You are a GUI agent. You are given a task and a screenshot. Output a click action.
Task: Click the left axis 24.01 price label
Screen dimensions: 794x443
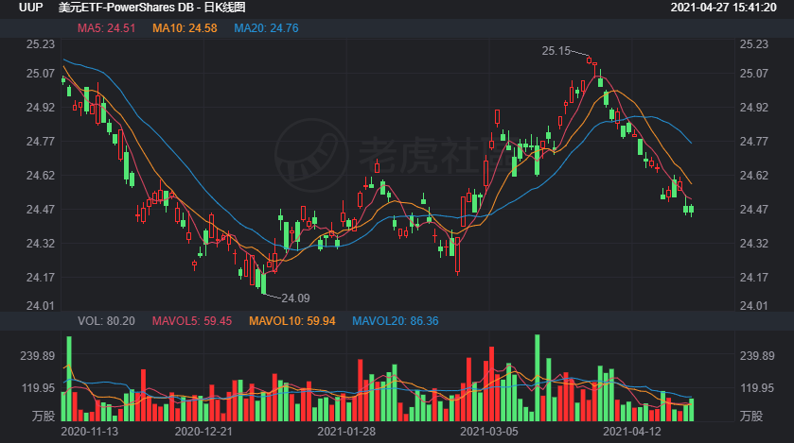coord(41,306)
